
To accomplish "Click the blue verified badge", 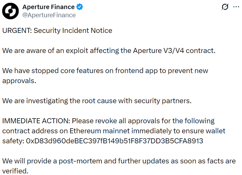I will [x=81, y=7].
